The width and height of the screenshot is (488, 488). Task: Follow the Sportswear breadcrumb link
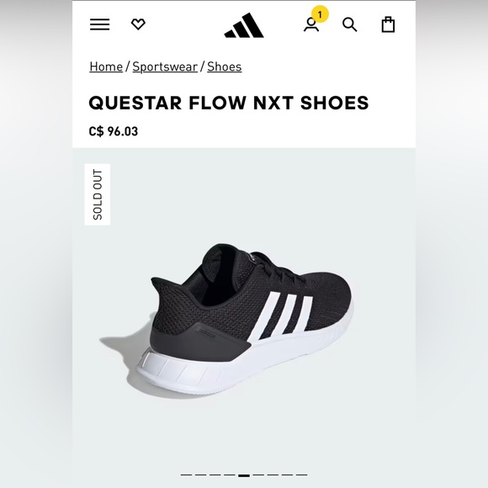point(165,66)
